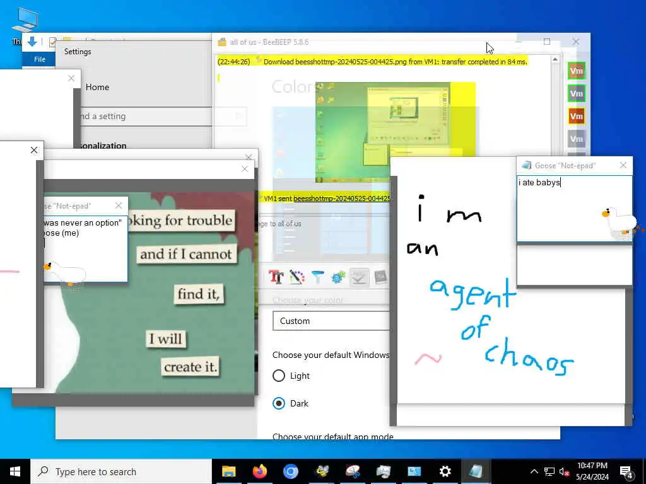Click the 'I will' poem image text

point(166,338)
